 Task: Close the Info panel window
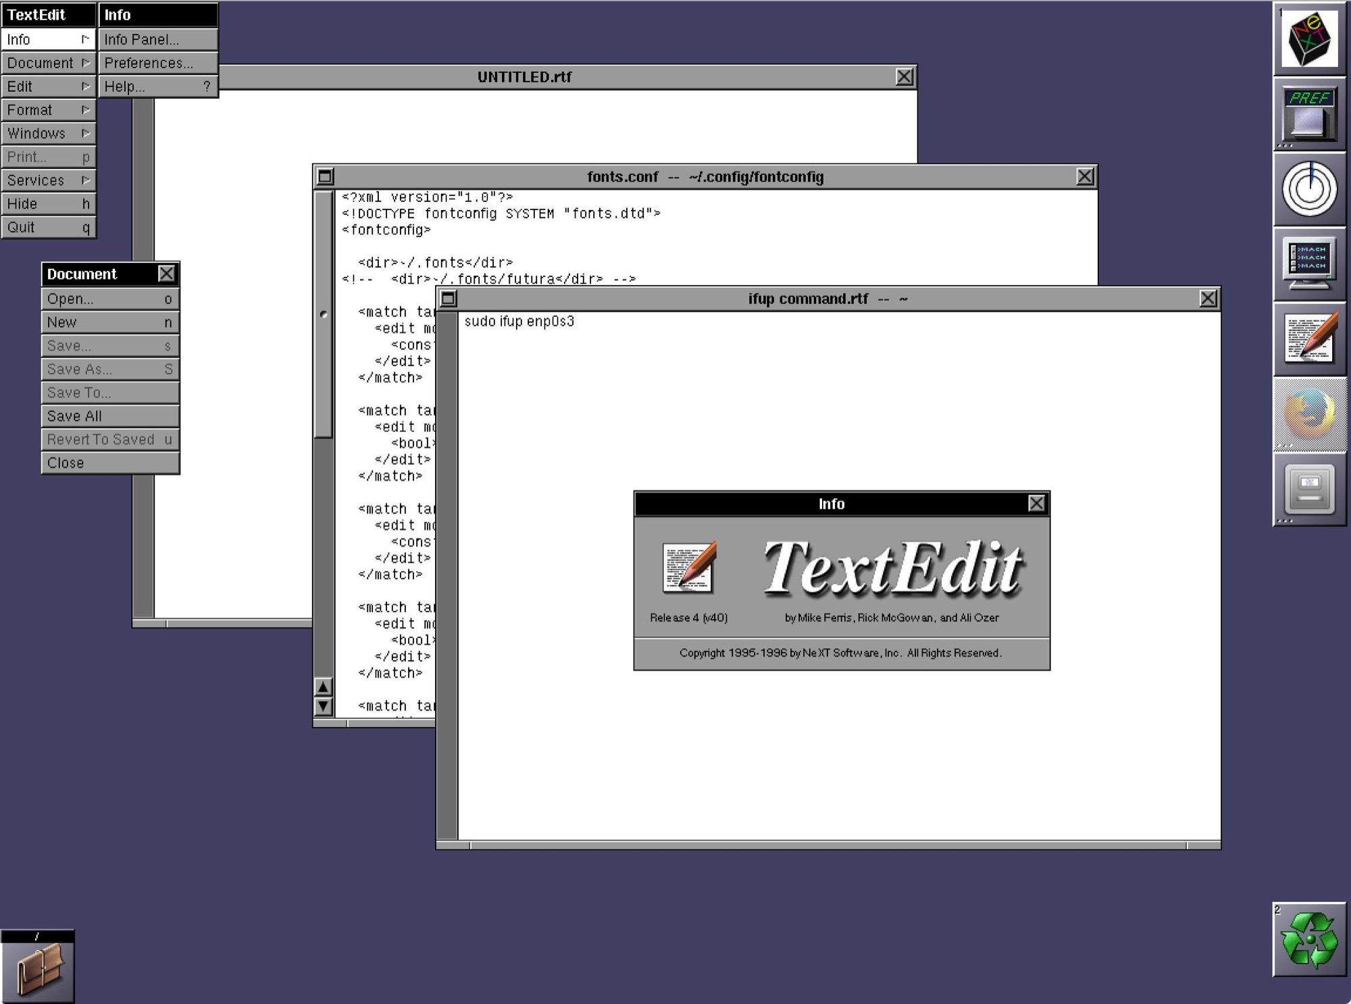point(1036,503)
